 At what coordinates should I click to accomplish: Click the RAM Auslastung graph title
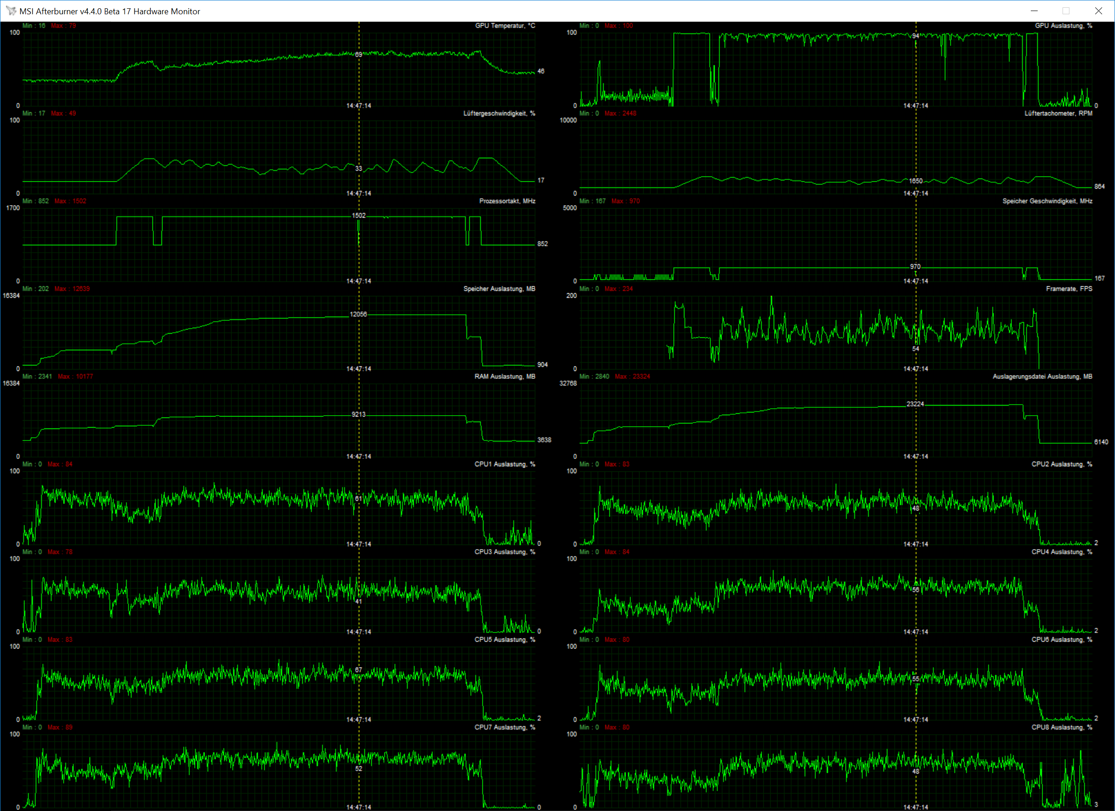pyautogui.click(x=504, y=377)
